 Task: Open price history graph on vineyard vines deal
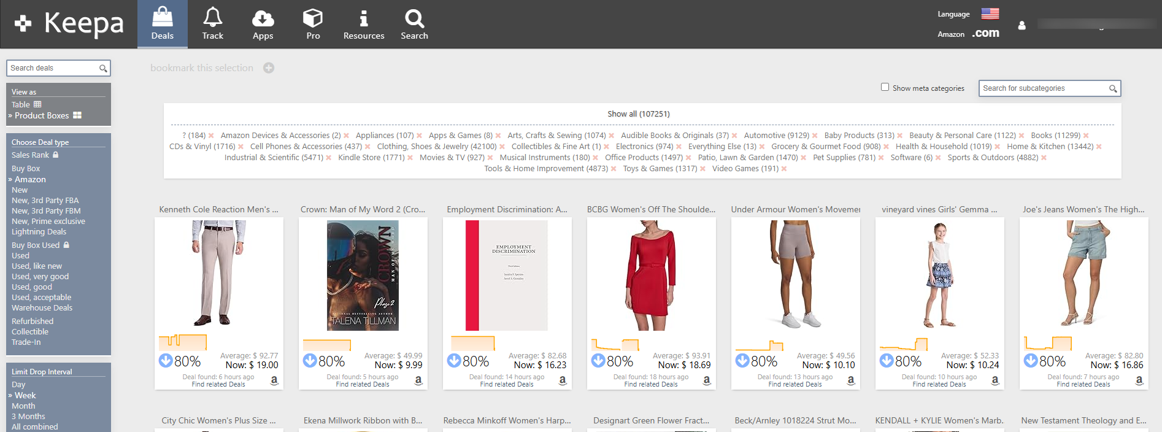click(x=903, y=344)
